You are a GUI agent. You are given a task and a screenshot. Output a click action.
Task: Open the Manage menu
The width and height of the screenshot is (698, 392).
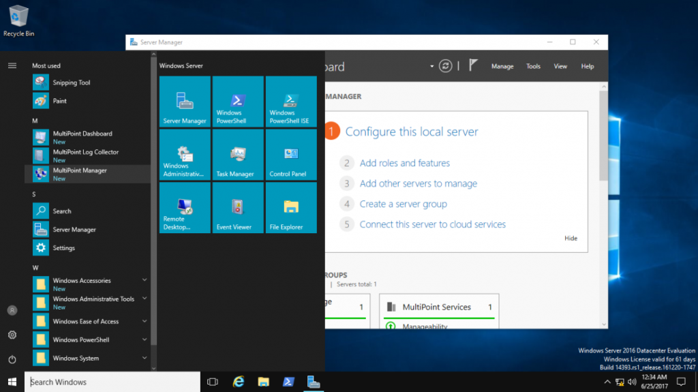[x=502, y=66]
